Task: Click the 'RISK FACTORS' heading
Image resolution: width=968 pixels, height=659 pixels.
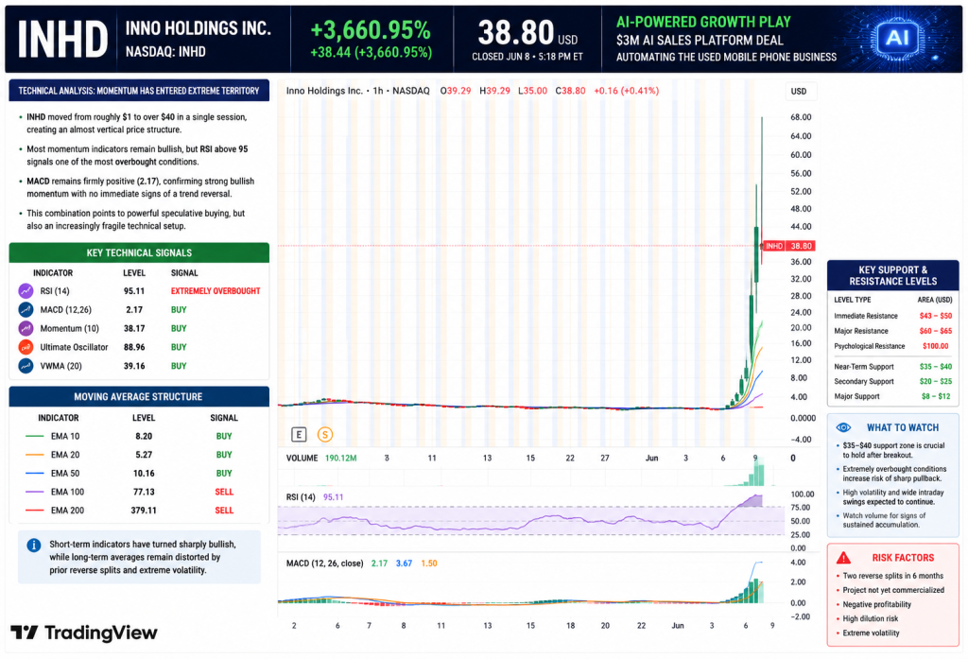Action: (x=903, y=558)
